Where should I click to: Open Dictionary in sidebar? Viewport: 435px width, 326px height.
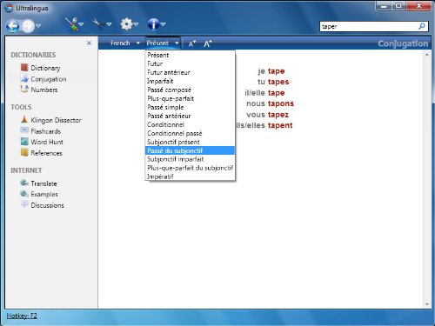click(45, 68)
